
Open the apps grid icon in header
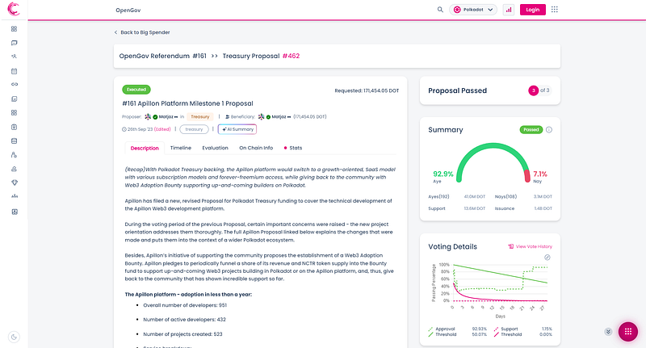pyautogui.click(x=555, y=10)
